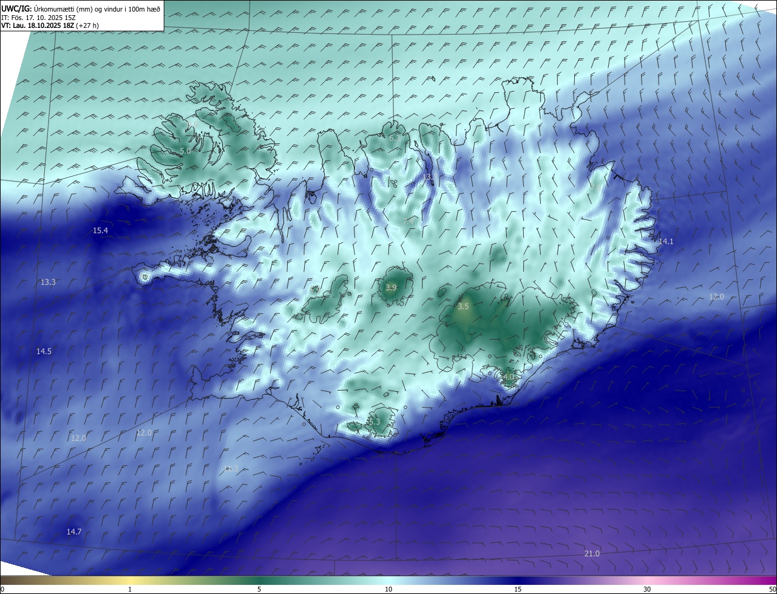Click the initial time line 'IT: Fös. 17. 10. 2025 15Z'
This screenshot has width=777, height=594.
click(38, 18)
